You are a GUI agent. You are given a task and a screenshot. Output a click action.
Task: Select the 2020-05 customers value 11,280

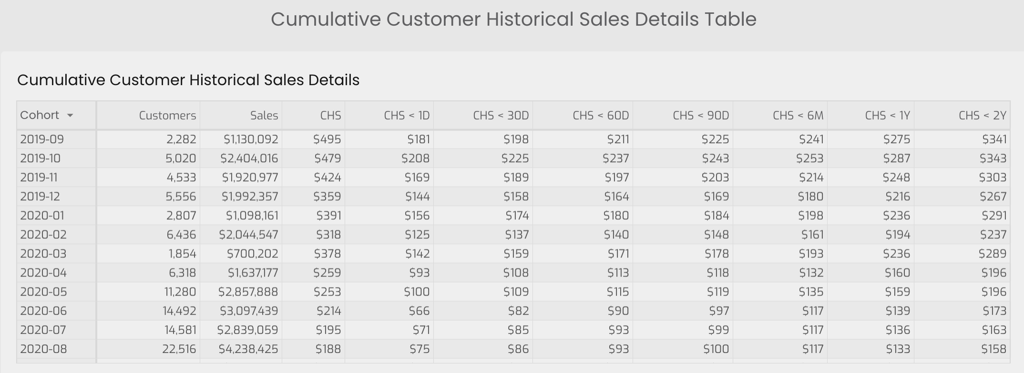click(180, 292)
